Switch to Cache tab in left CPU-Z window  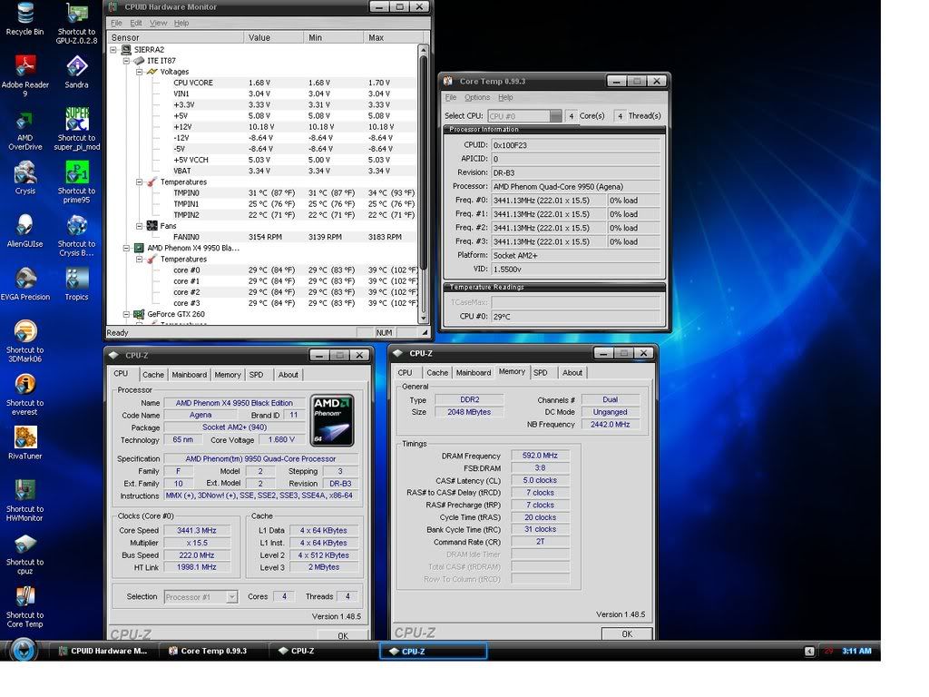[152, 375]
